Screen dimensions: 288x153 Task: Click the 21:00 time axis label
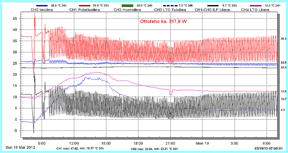(170, 143)
